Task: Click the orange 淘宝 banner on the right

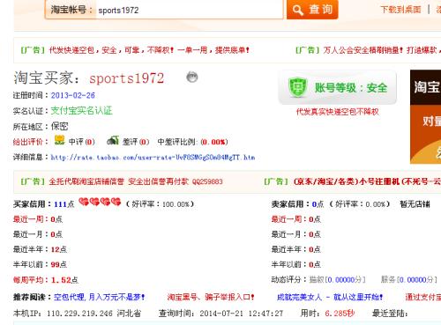Action: 425,117
